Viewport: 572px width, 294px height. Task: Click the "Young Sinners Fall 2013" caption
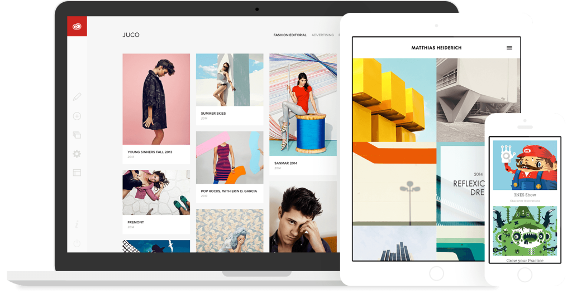tap(150, 152)
